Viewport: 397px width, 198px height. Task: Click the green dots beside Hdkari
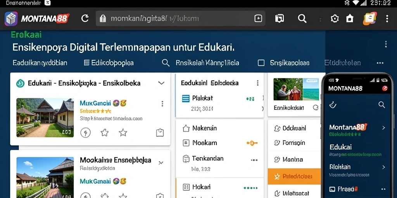[250, 188]
